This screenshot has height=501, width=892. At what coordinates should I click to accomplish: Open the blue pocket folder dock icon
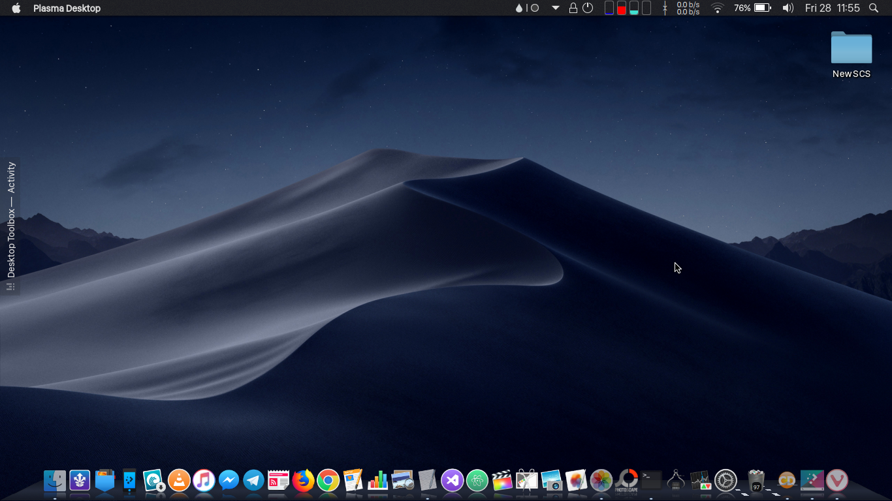(105, 481)
